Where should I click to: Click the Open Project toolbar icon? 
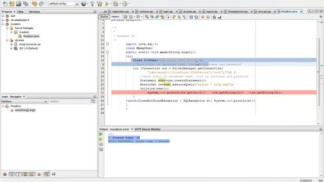(19, 4)
